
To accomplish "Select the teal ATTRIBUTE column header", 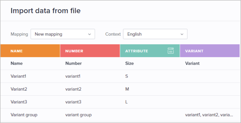I will point(150,51).
